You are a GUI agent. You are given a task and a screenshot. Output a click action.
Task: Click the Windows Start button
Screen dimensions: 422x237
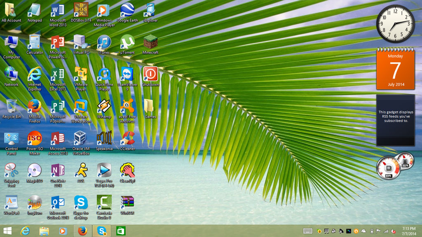[x=7, y=231]
